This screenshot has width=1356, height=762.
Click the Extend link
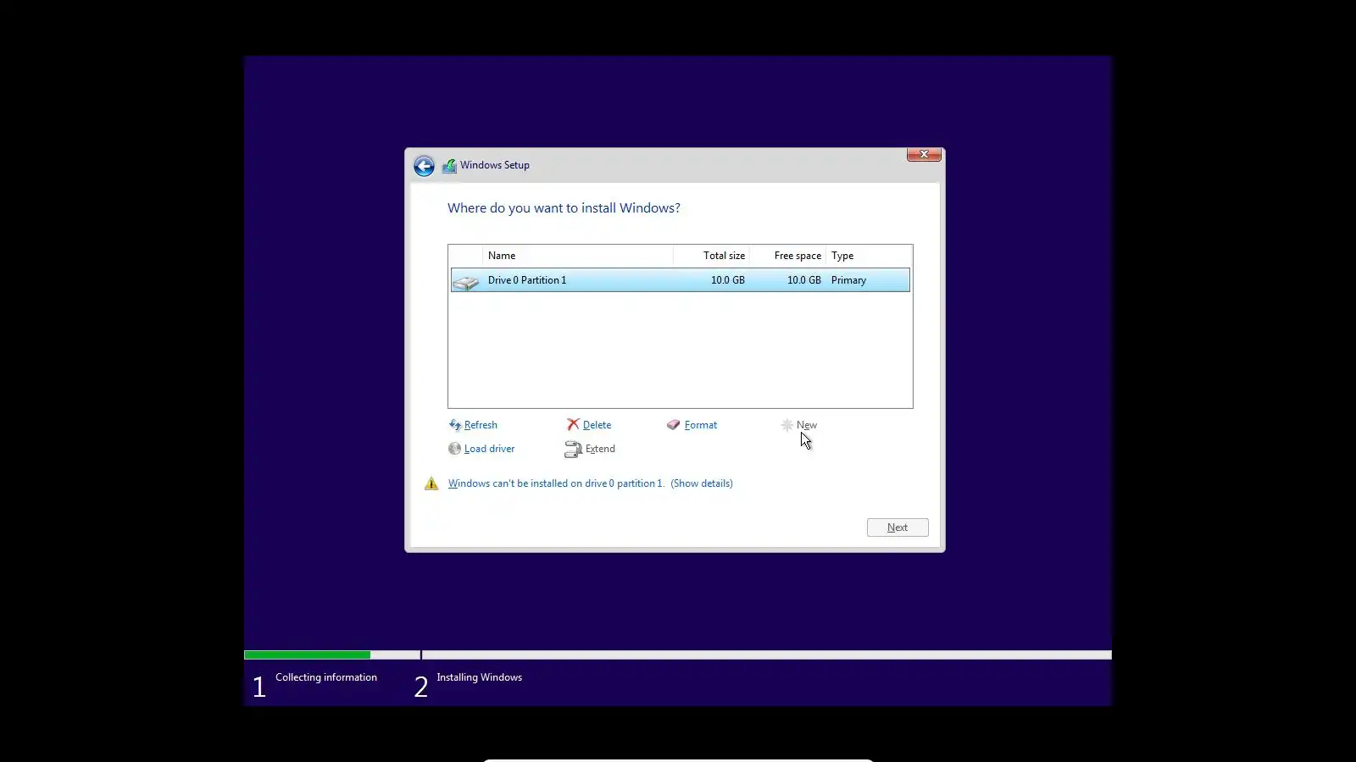600,449
